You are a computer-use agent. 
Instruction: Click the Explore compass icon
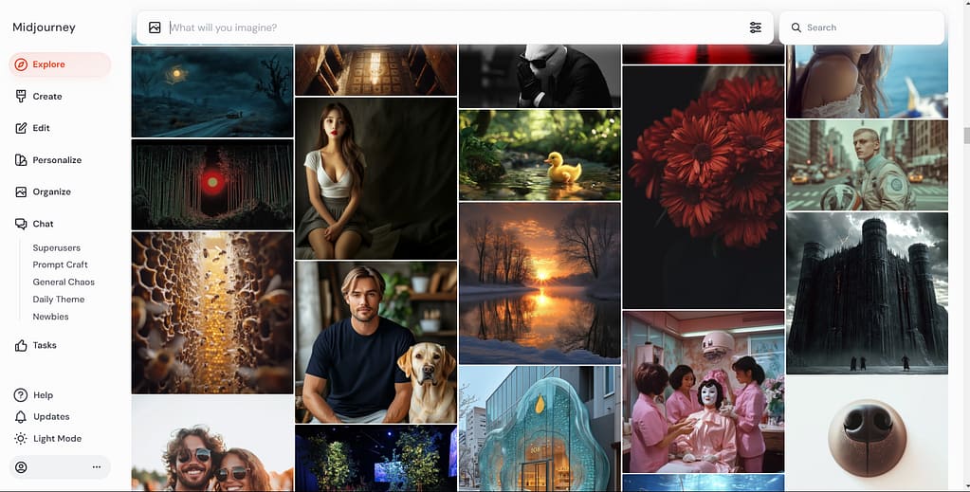coord(21,64)
